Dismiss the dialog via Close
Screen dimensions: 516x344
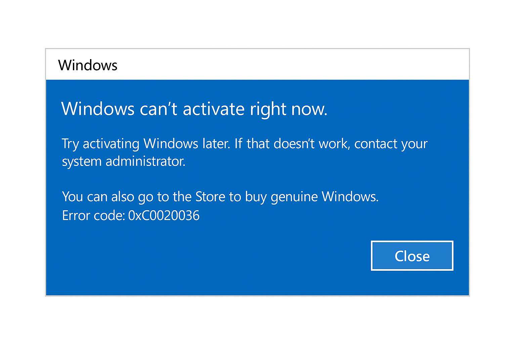(412, 256)
